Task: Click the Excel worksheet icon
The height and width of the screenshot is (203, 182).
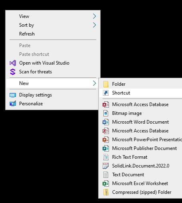Action: tap(106, 183)
